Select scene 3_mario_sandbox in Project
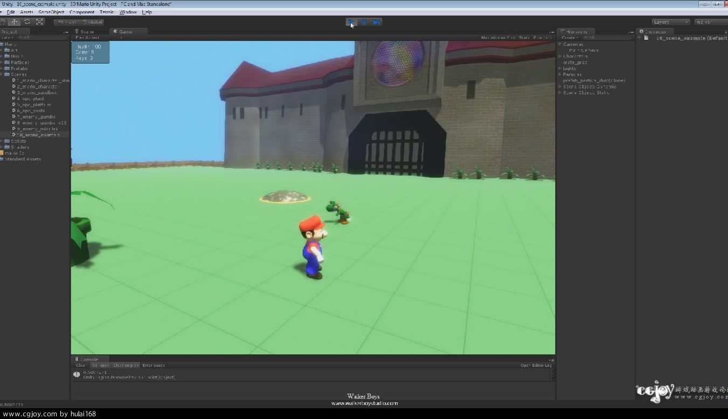The image size is (728, 419). coord(37,93)
